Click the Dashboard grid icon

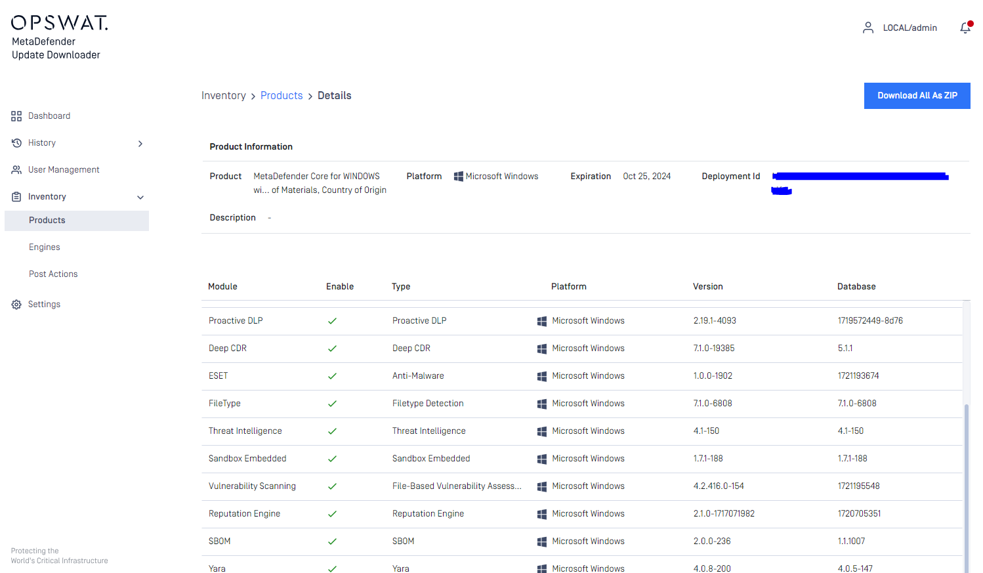click(16, 116)
